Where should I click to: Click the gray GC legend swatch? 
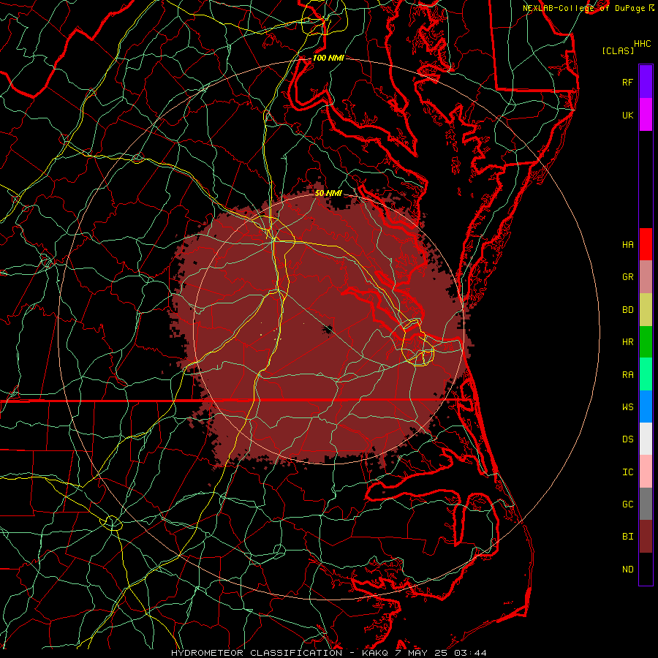(646, 504)
